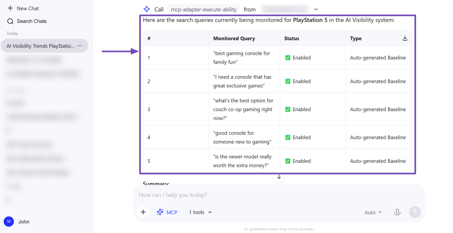Click New Chat label
The image size is (453, 233).
pyautogui.click(x=28, y=8)
